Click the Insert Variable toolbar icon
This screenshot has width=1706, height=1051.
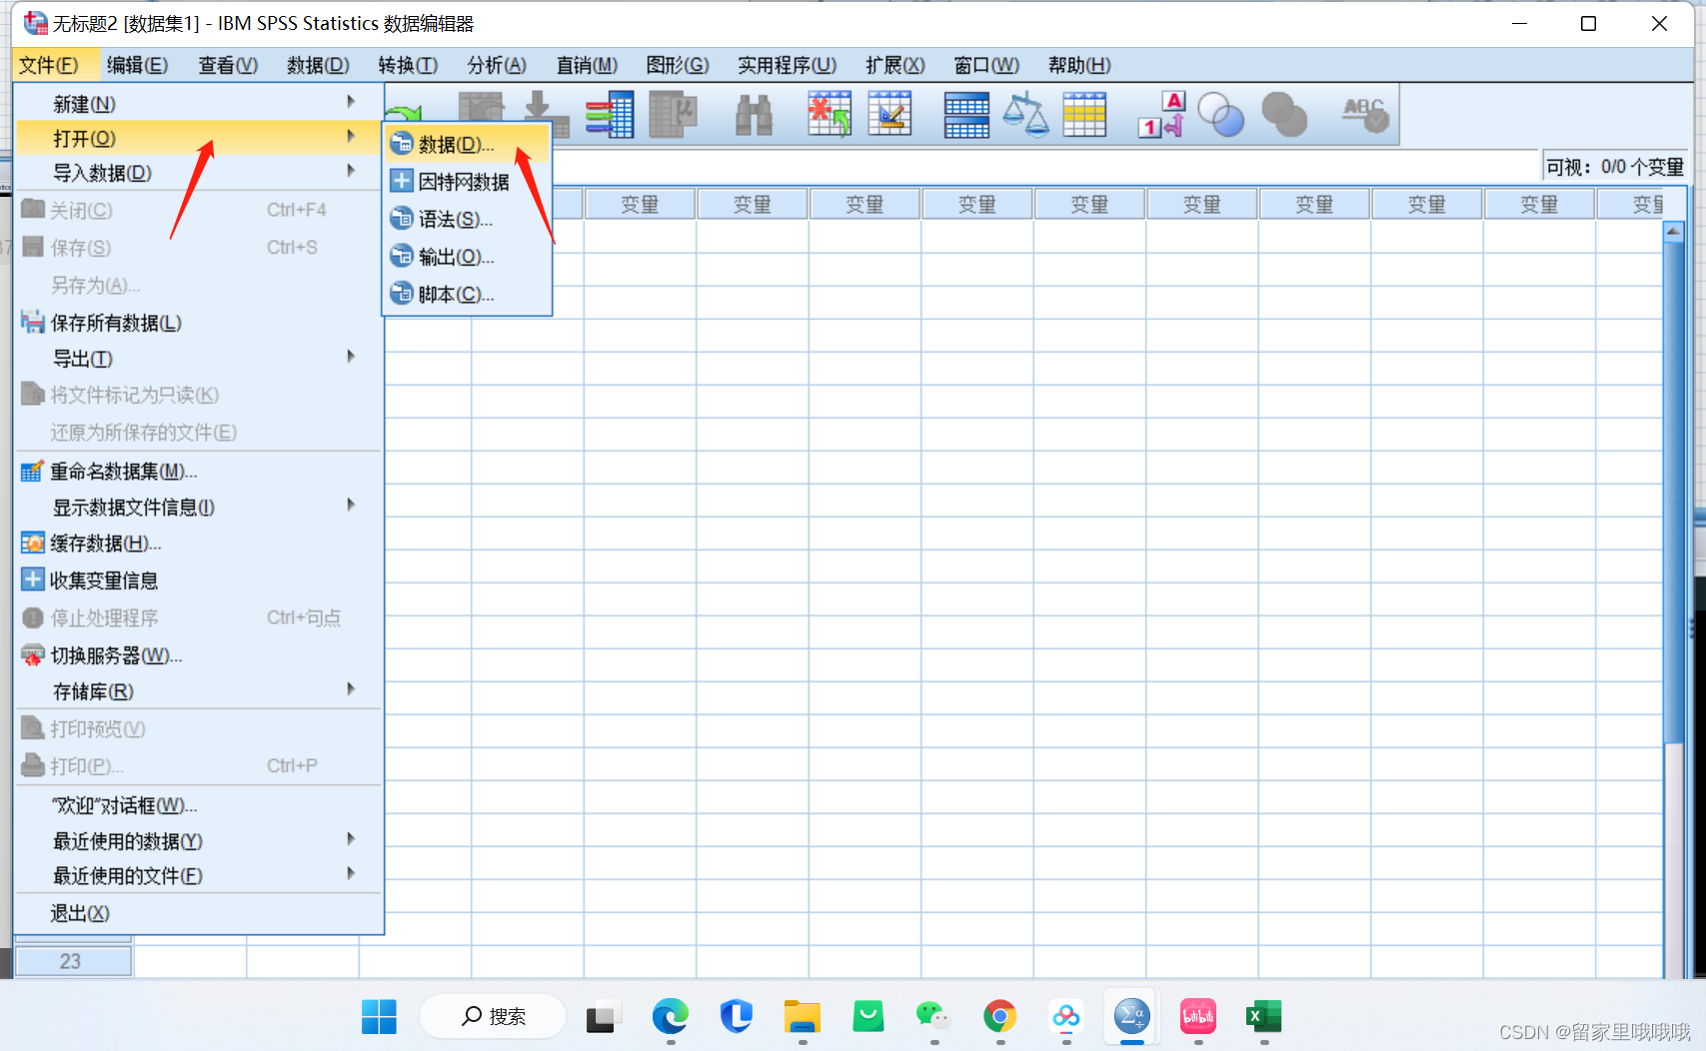889,114
